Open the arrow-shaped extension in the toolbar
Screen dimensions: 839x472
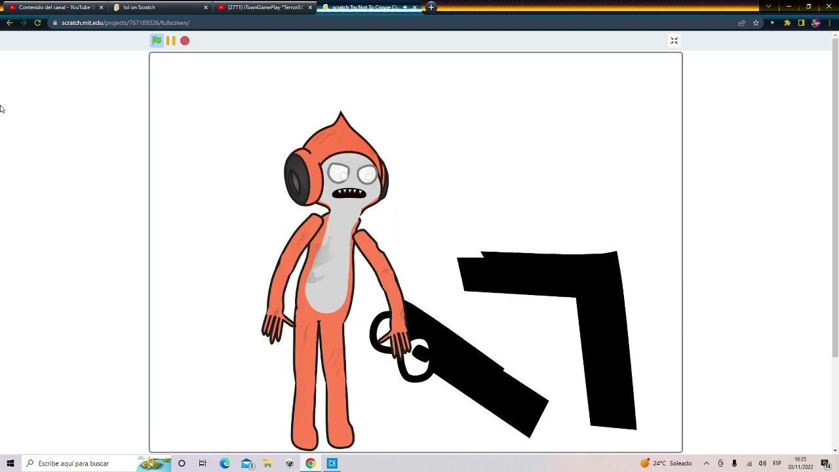(772, 23)
